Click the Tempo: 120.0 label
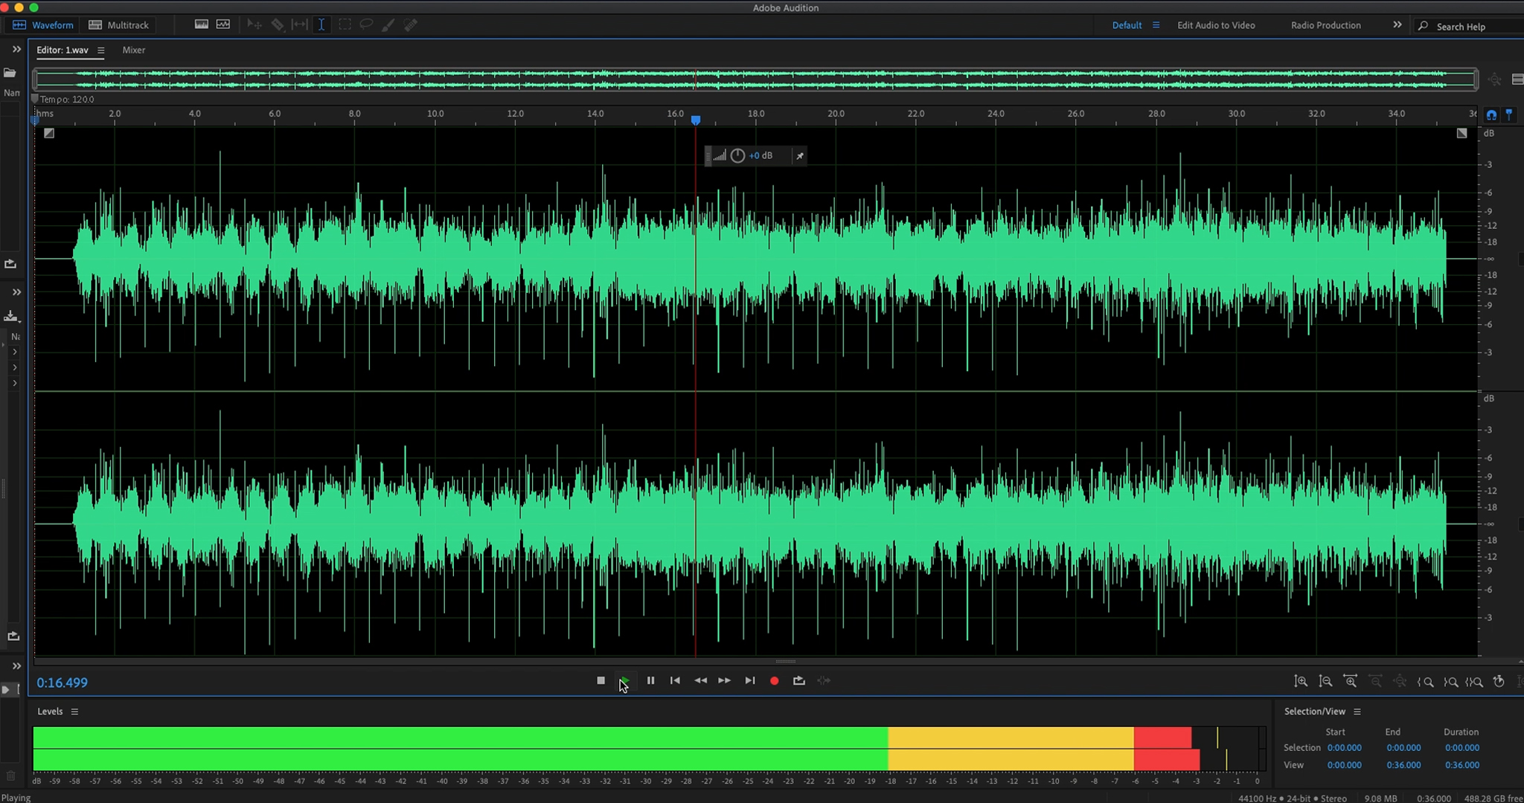The image size is (1524, 803). point(67,99)
